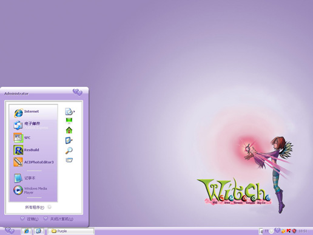
Task: Open the recent documents icon with arrow
Action: tap(70, 112)
